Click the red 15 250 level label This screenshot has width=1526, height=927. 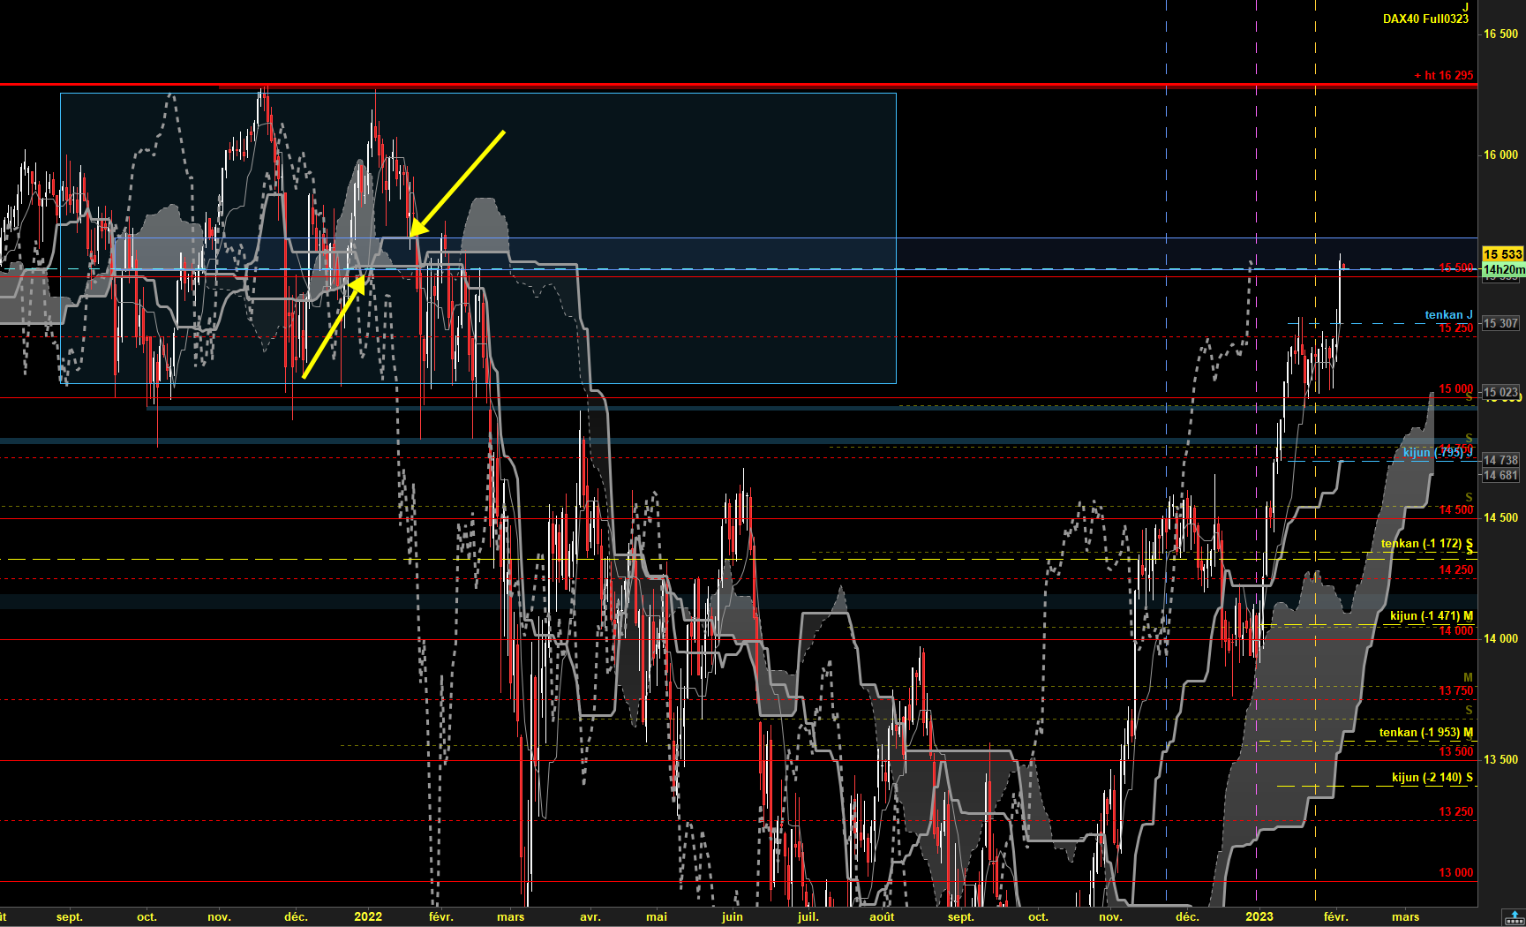pyautogui.click(x=1456, y=328)
